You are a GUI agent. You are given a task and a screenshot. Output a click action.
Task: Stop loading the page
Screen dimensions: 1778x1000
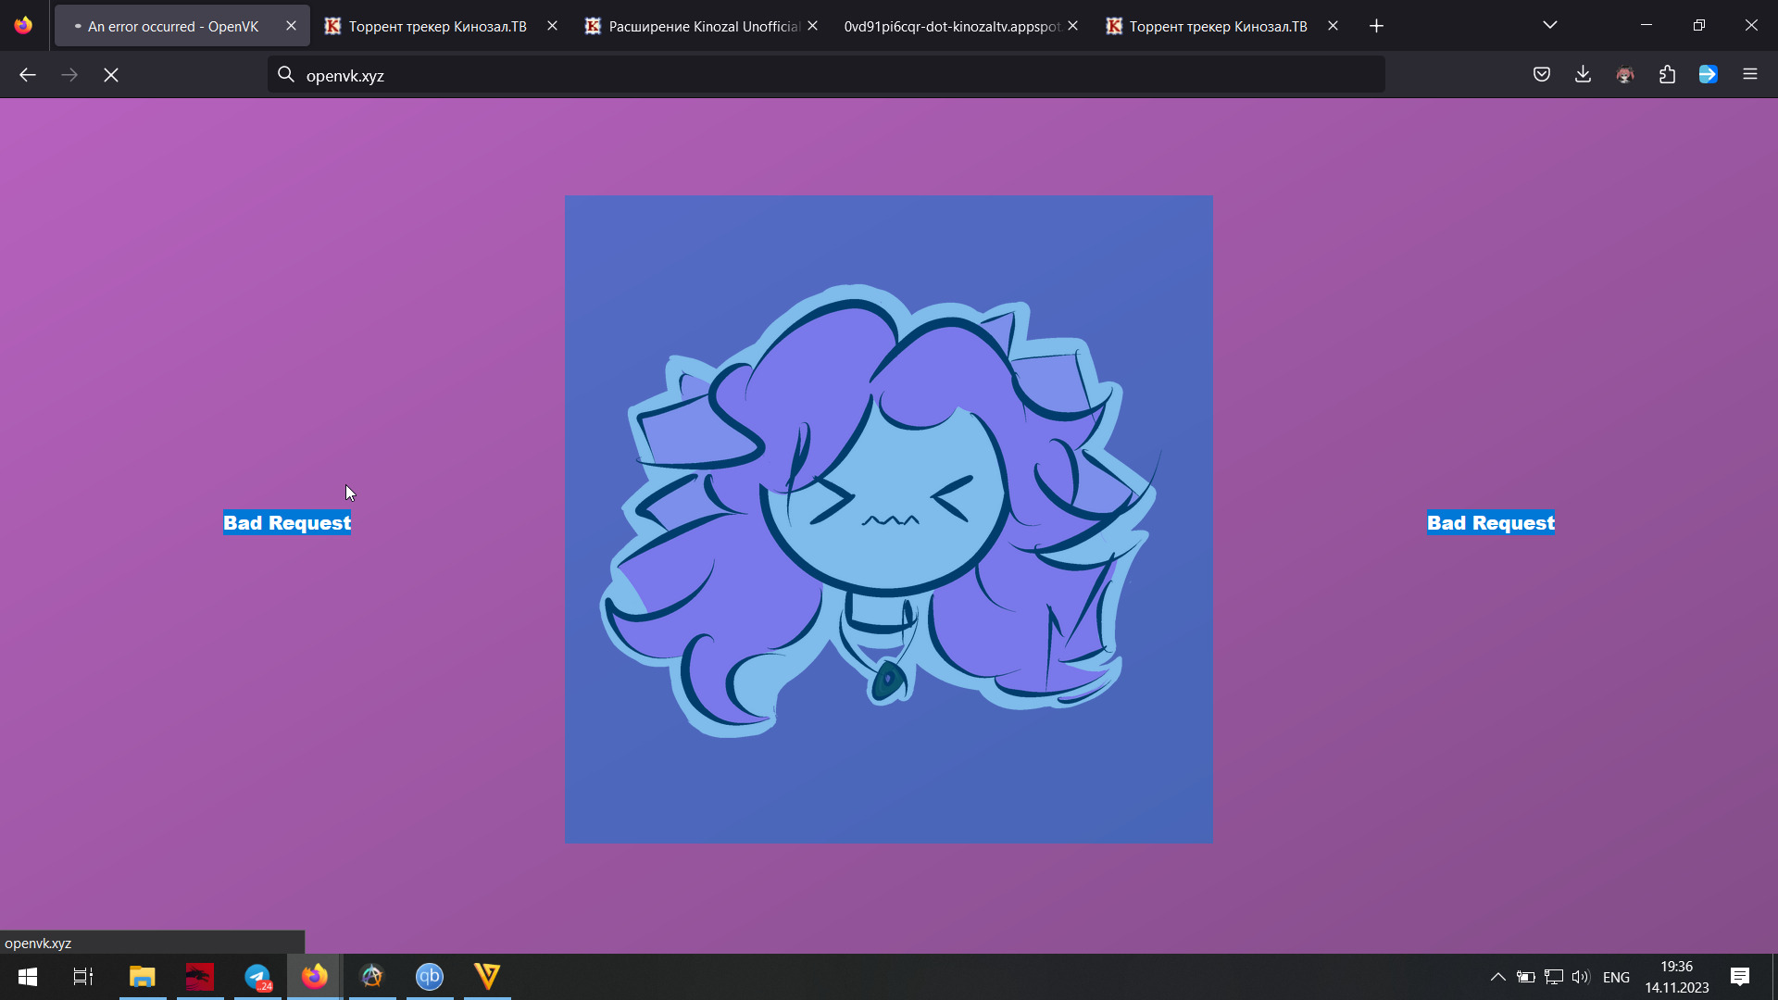click(111, 75)
